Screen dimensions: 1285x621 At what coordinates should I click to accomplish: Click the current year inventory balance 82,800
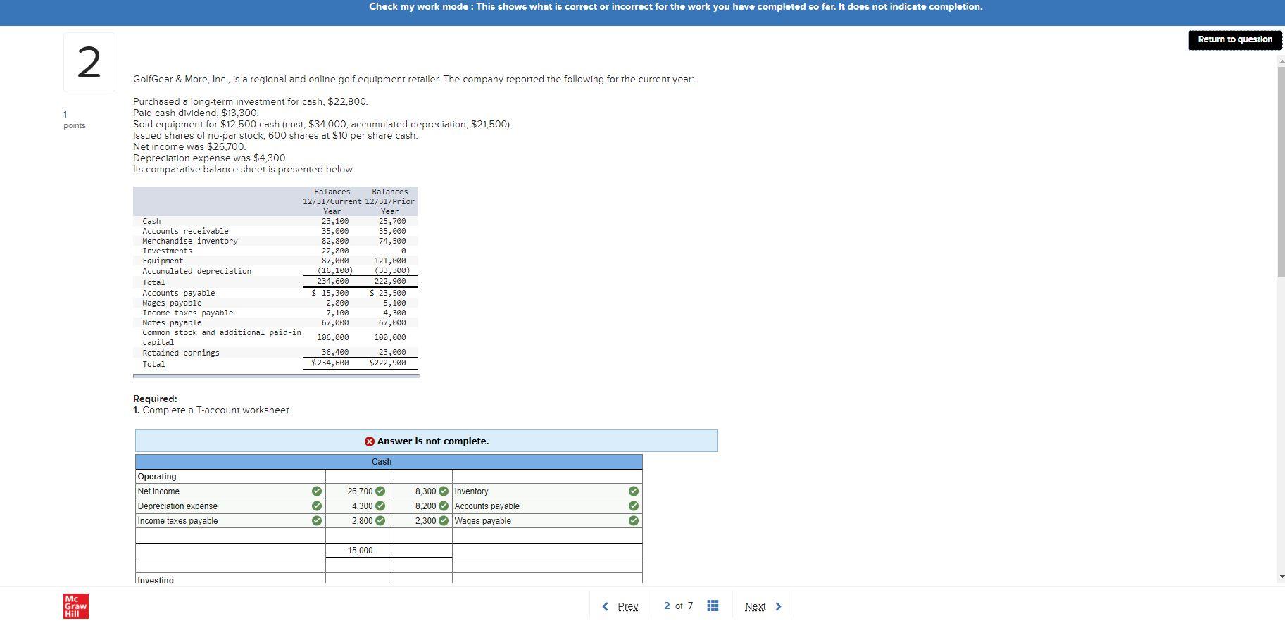click(x=335, y=241)
